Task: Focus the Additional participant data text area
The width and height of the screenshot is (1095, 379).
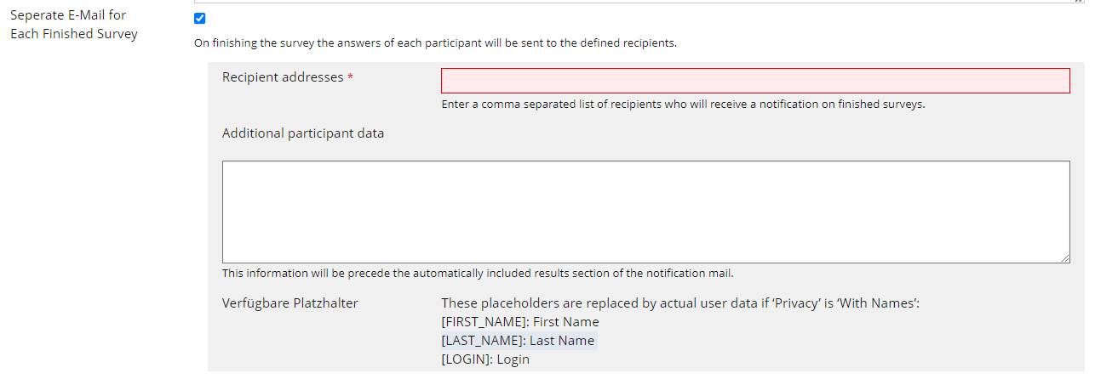Action: pyautogui.click(x=645, y=212)
